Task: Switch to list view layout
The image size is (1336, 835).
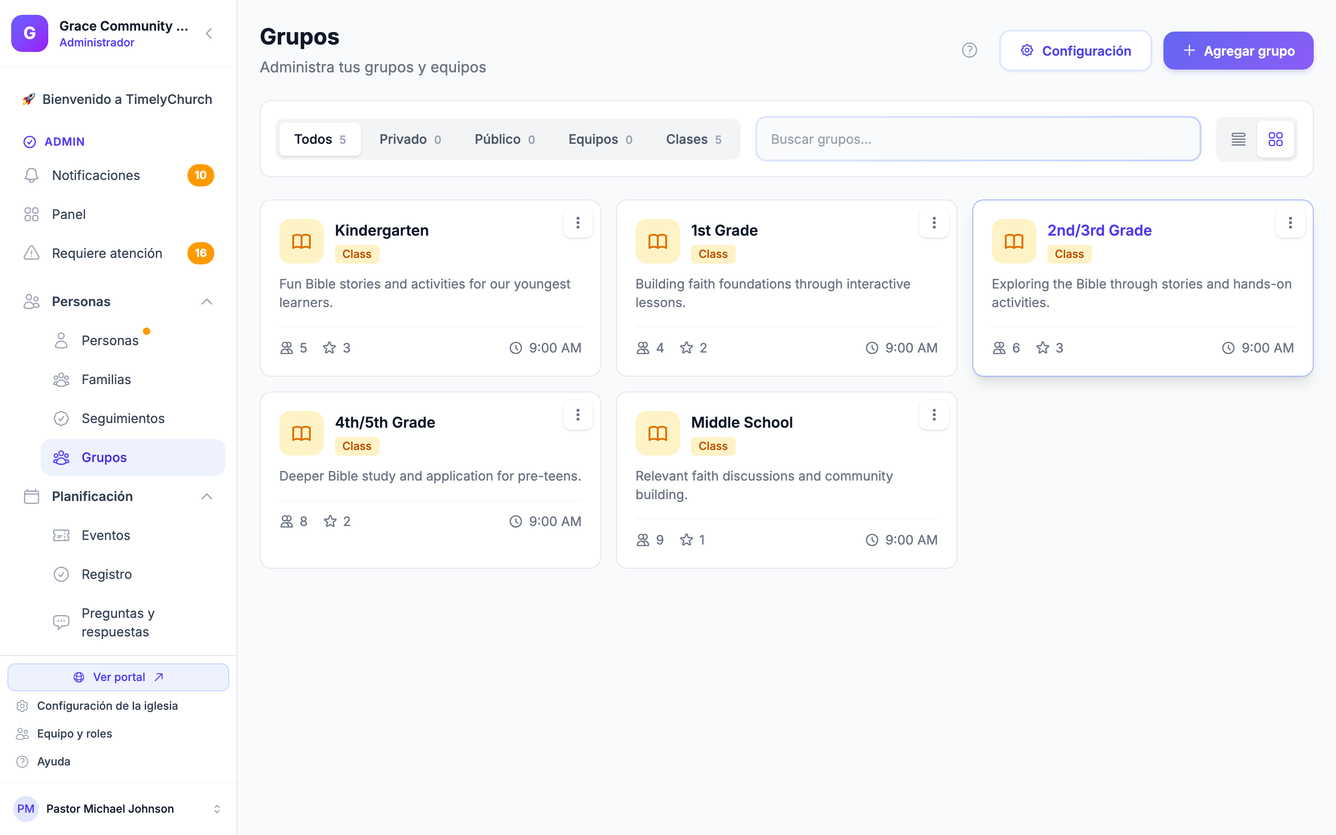Action: coord(1238,139)
